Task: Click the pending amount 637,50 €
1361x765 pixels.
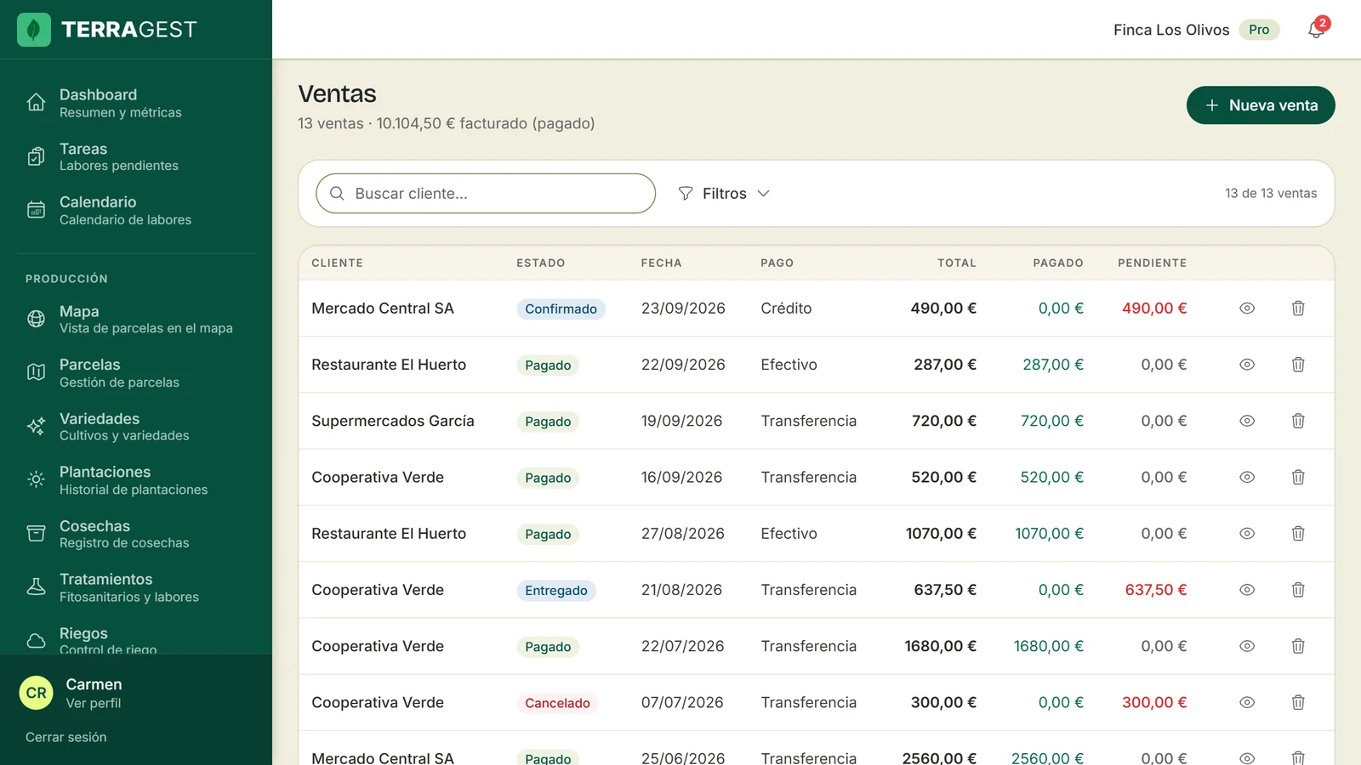Action: (x=1156, y=590)
